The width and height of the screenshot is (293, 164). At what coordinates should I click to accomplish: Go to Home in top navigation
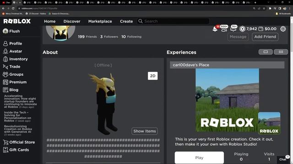[50, 21]
